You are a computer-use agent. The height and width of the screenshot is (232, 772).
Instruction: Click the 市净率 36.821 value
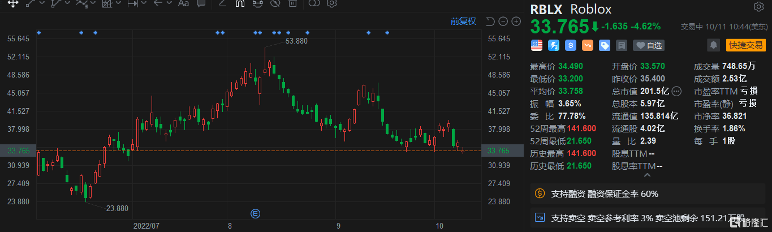click(x=734, y=116)
